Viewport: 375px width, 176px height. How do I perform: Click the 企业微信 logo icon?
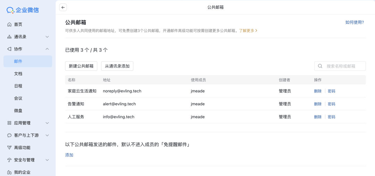pos(10,10)
